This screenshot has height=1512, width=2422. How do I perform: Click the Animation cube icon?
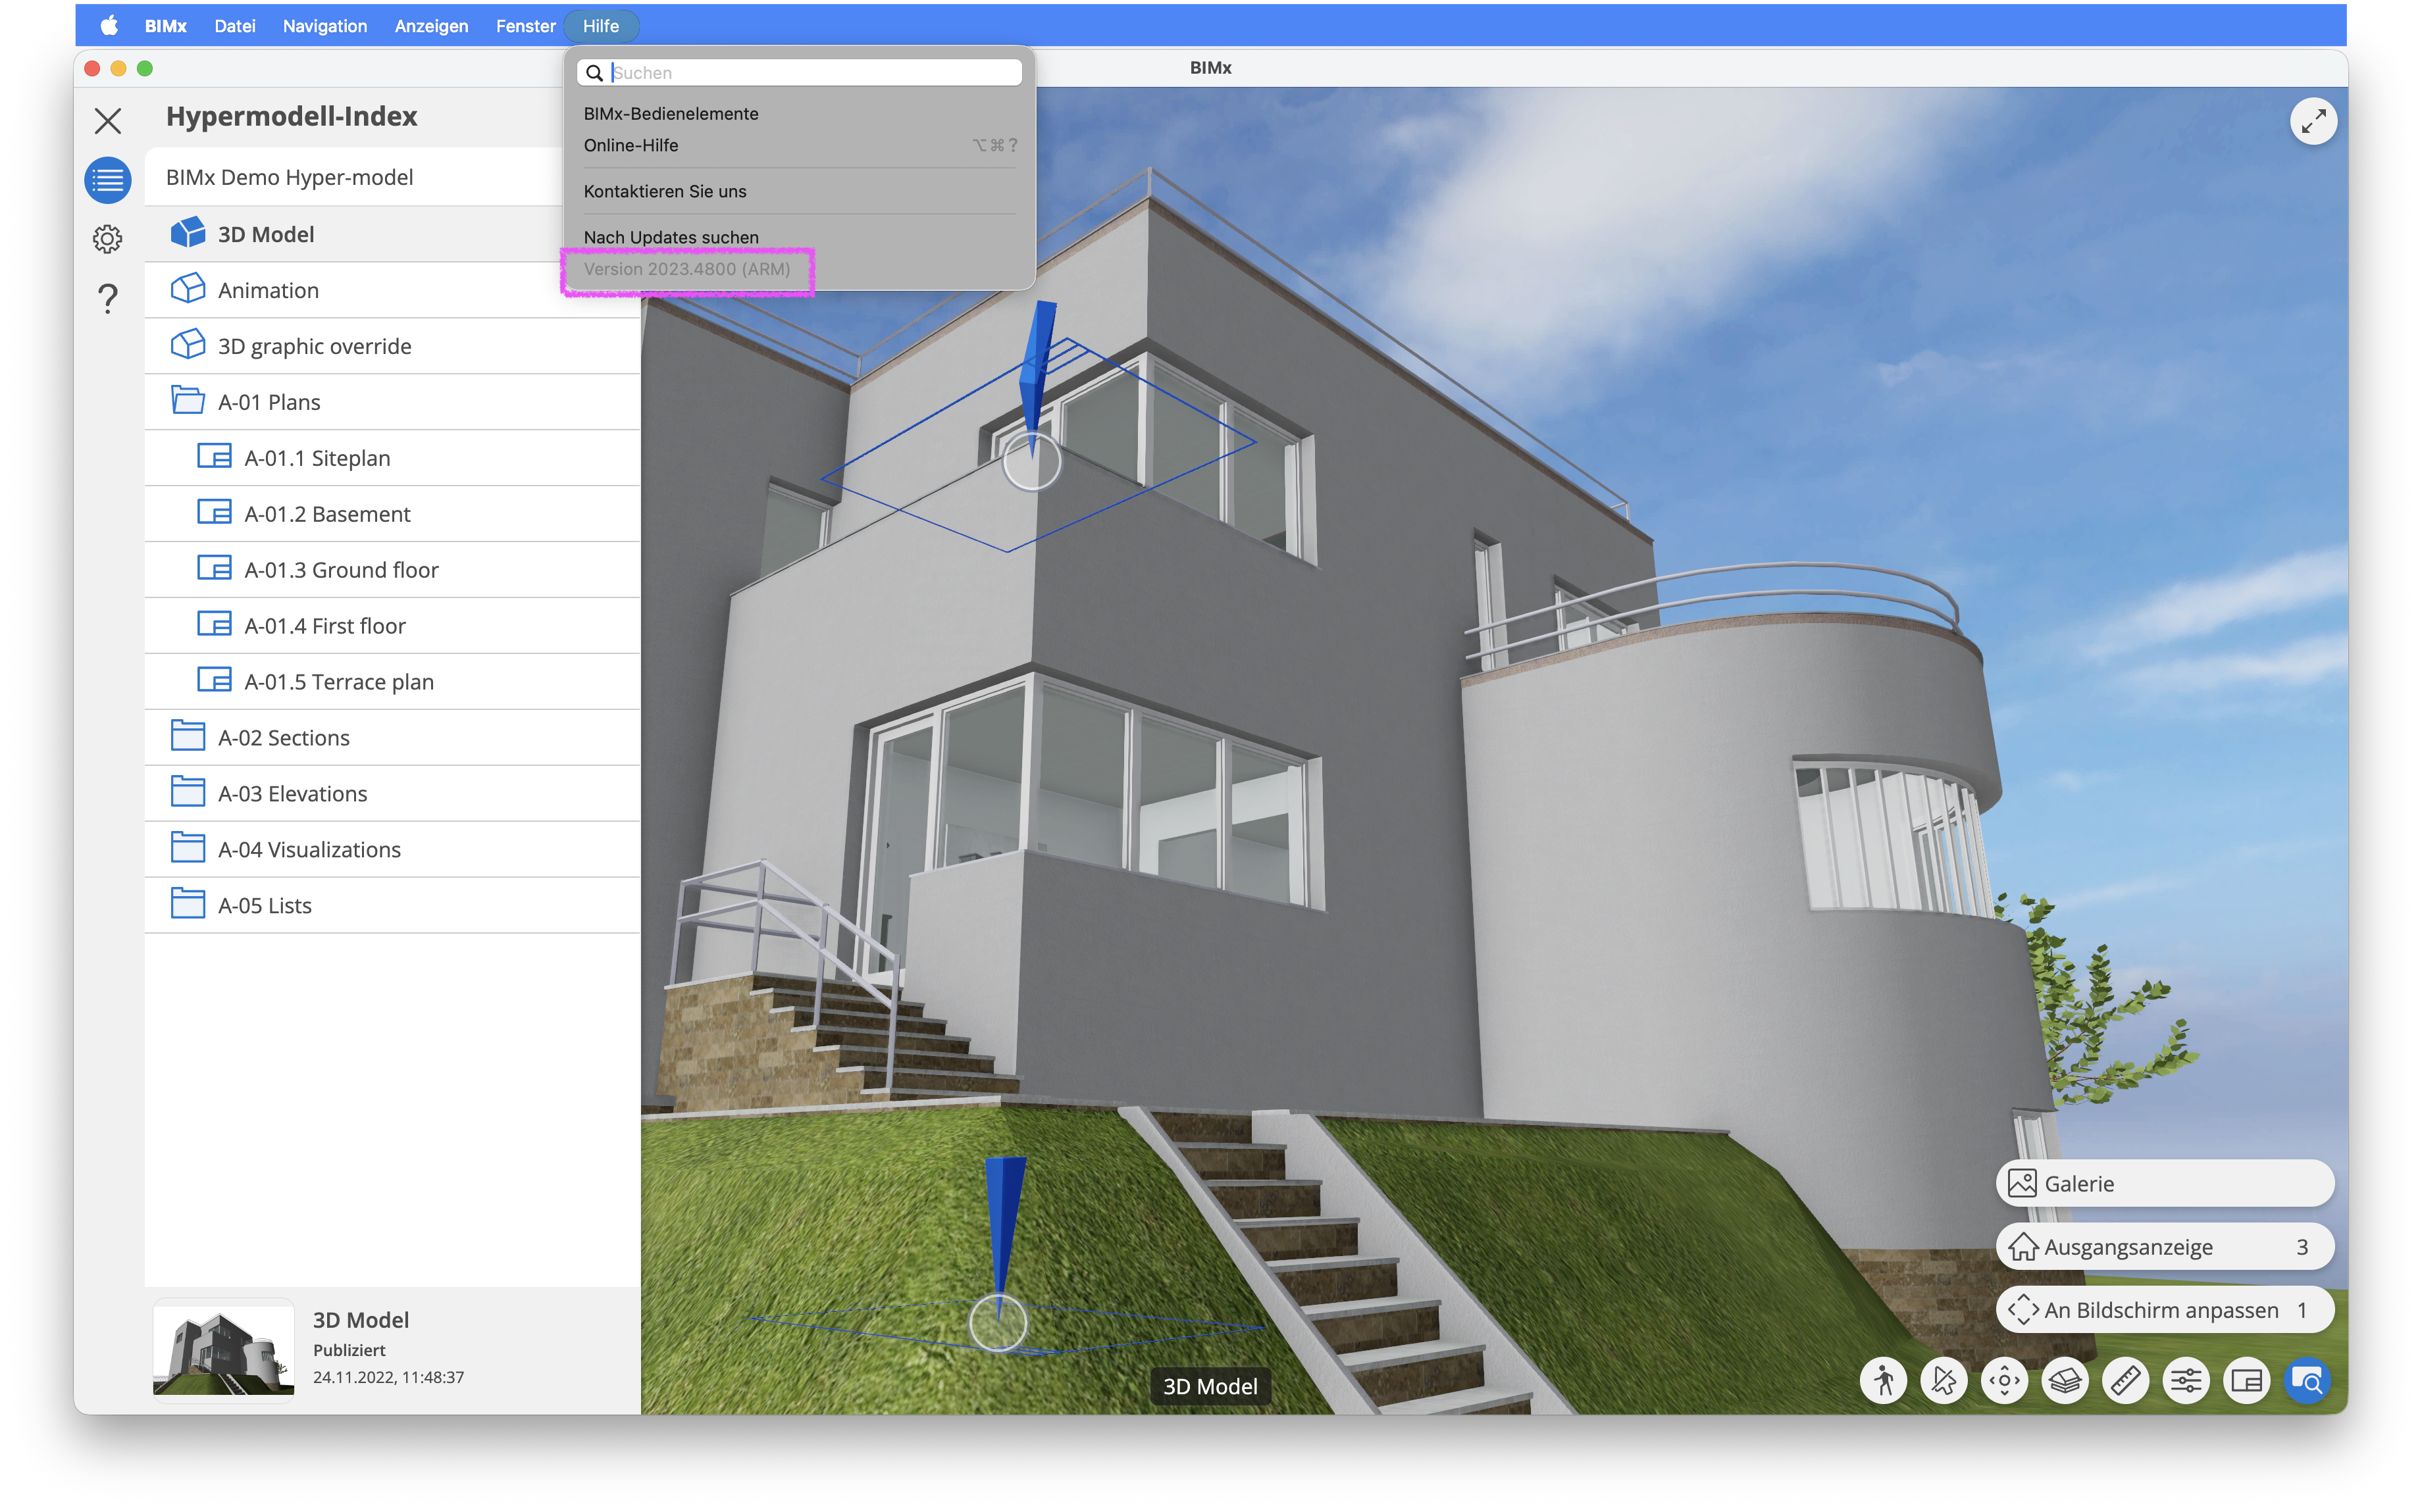tap(188, 289)
